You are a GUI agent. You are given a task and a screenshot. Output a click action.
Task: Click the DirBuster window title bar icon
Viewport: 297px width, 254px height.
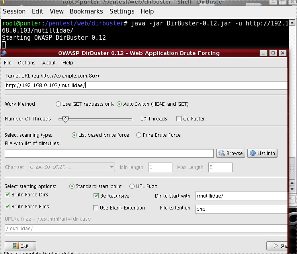coord(4,53)
